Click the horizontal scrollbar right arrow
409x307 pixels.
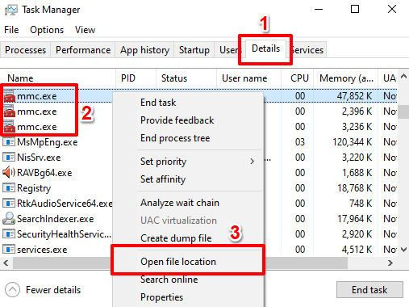[x=390, y=263]
